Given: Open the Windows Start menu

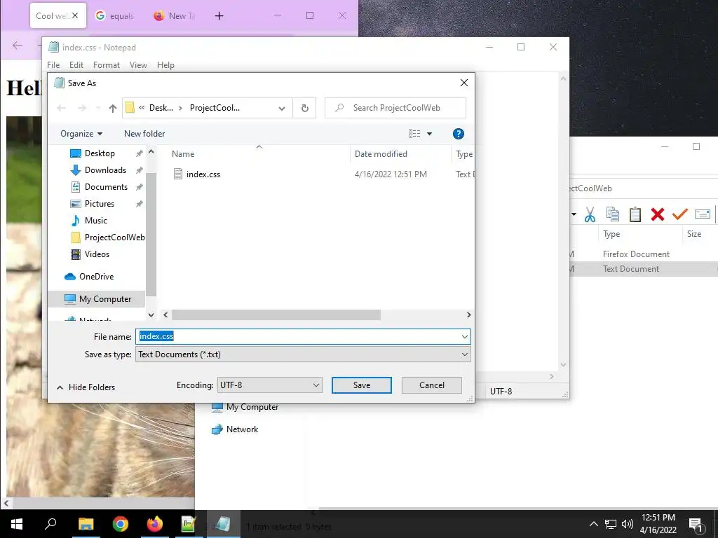Looking at the screenshot, I should point(17,524).
